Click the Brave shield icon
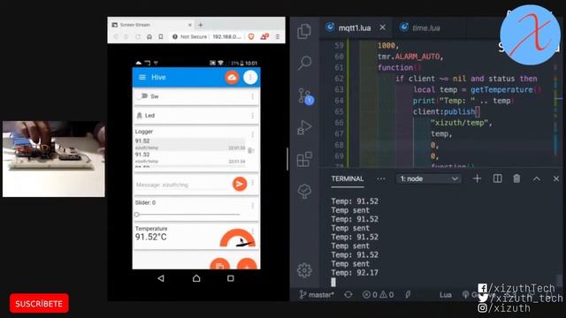The image size is (566, 318). click(x=251, y=36)
